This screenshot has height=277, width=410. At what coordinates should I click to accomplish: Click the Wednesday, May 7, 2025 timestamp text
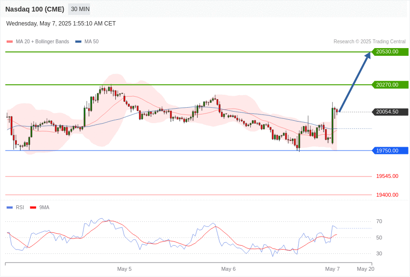point(61,24)
